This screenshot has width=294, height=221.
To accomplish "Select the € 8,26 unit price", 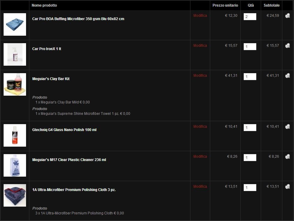I will coord(232,157).
